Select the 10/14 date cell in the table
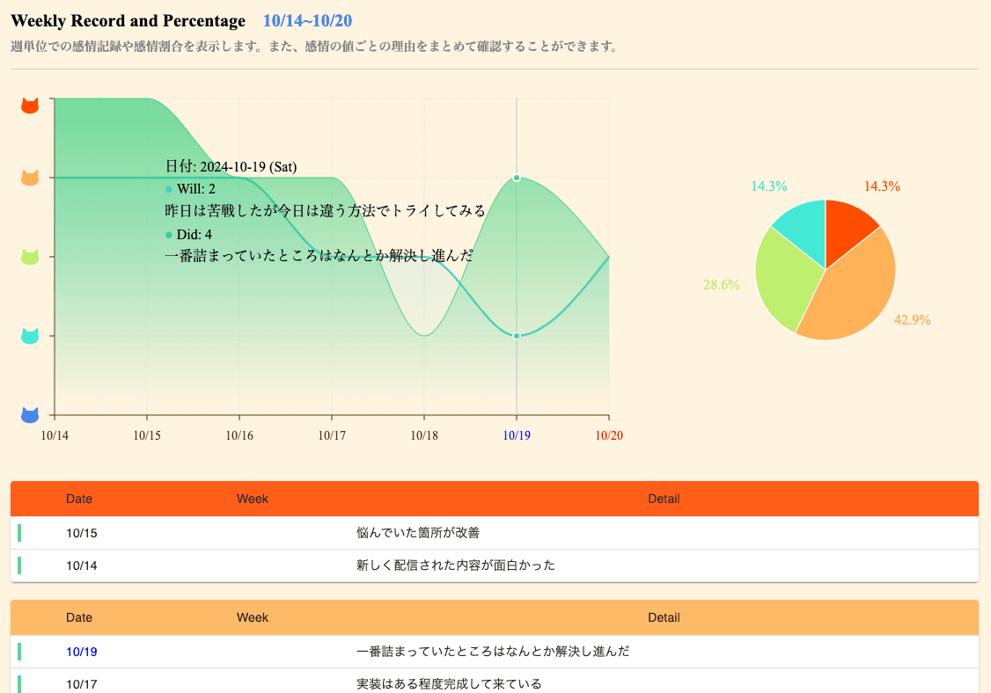Image resolution: width=991 pixels, height=693 pixels. click(82, 565)
